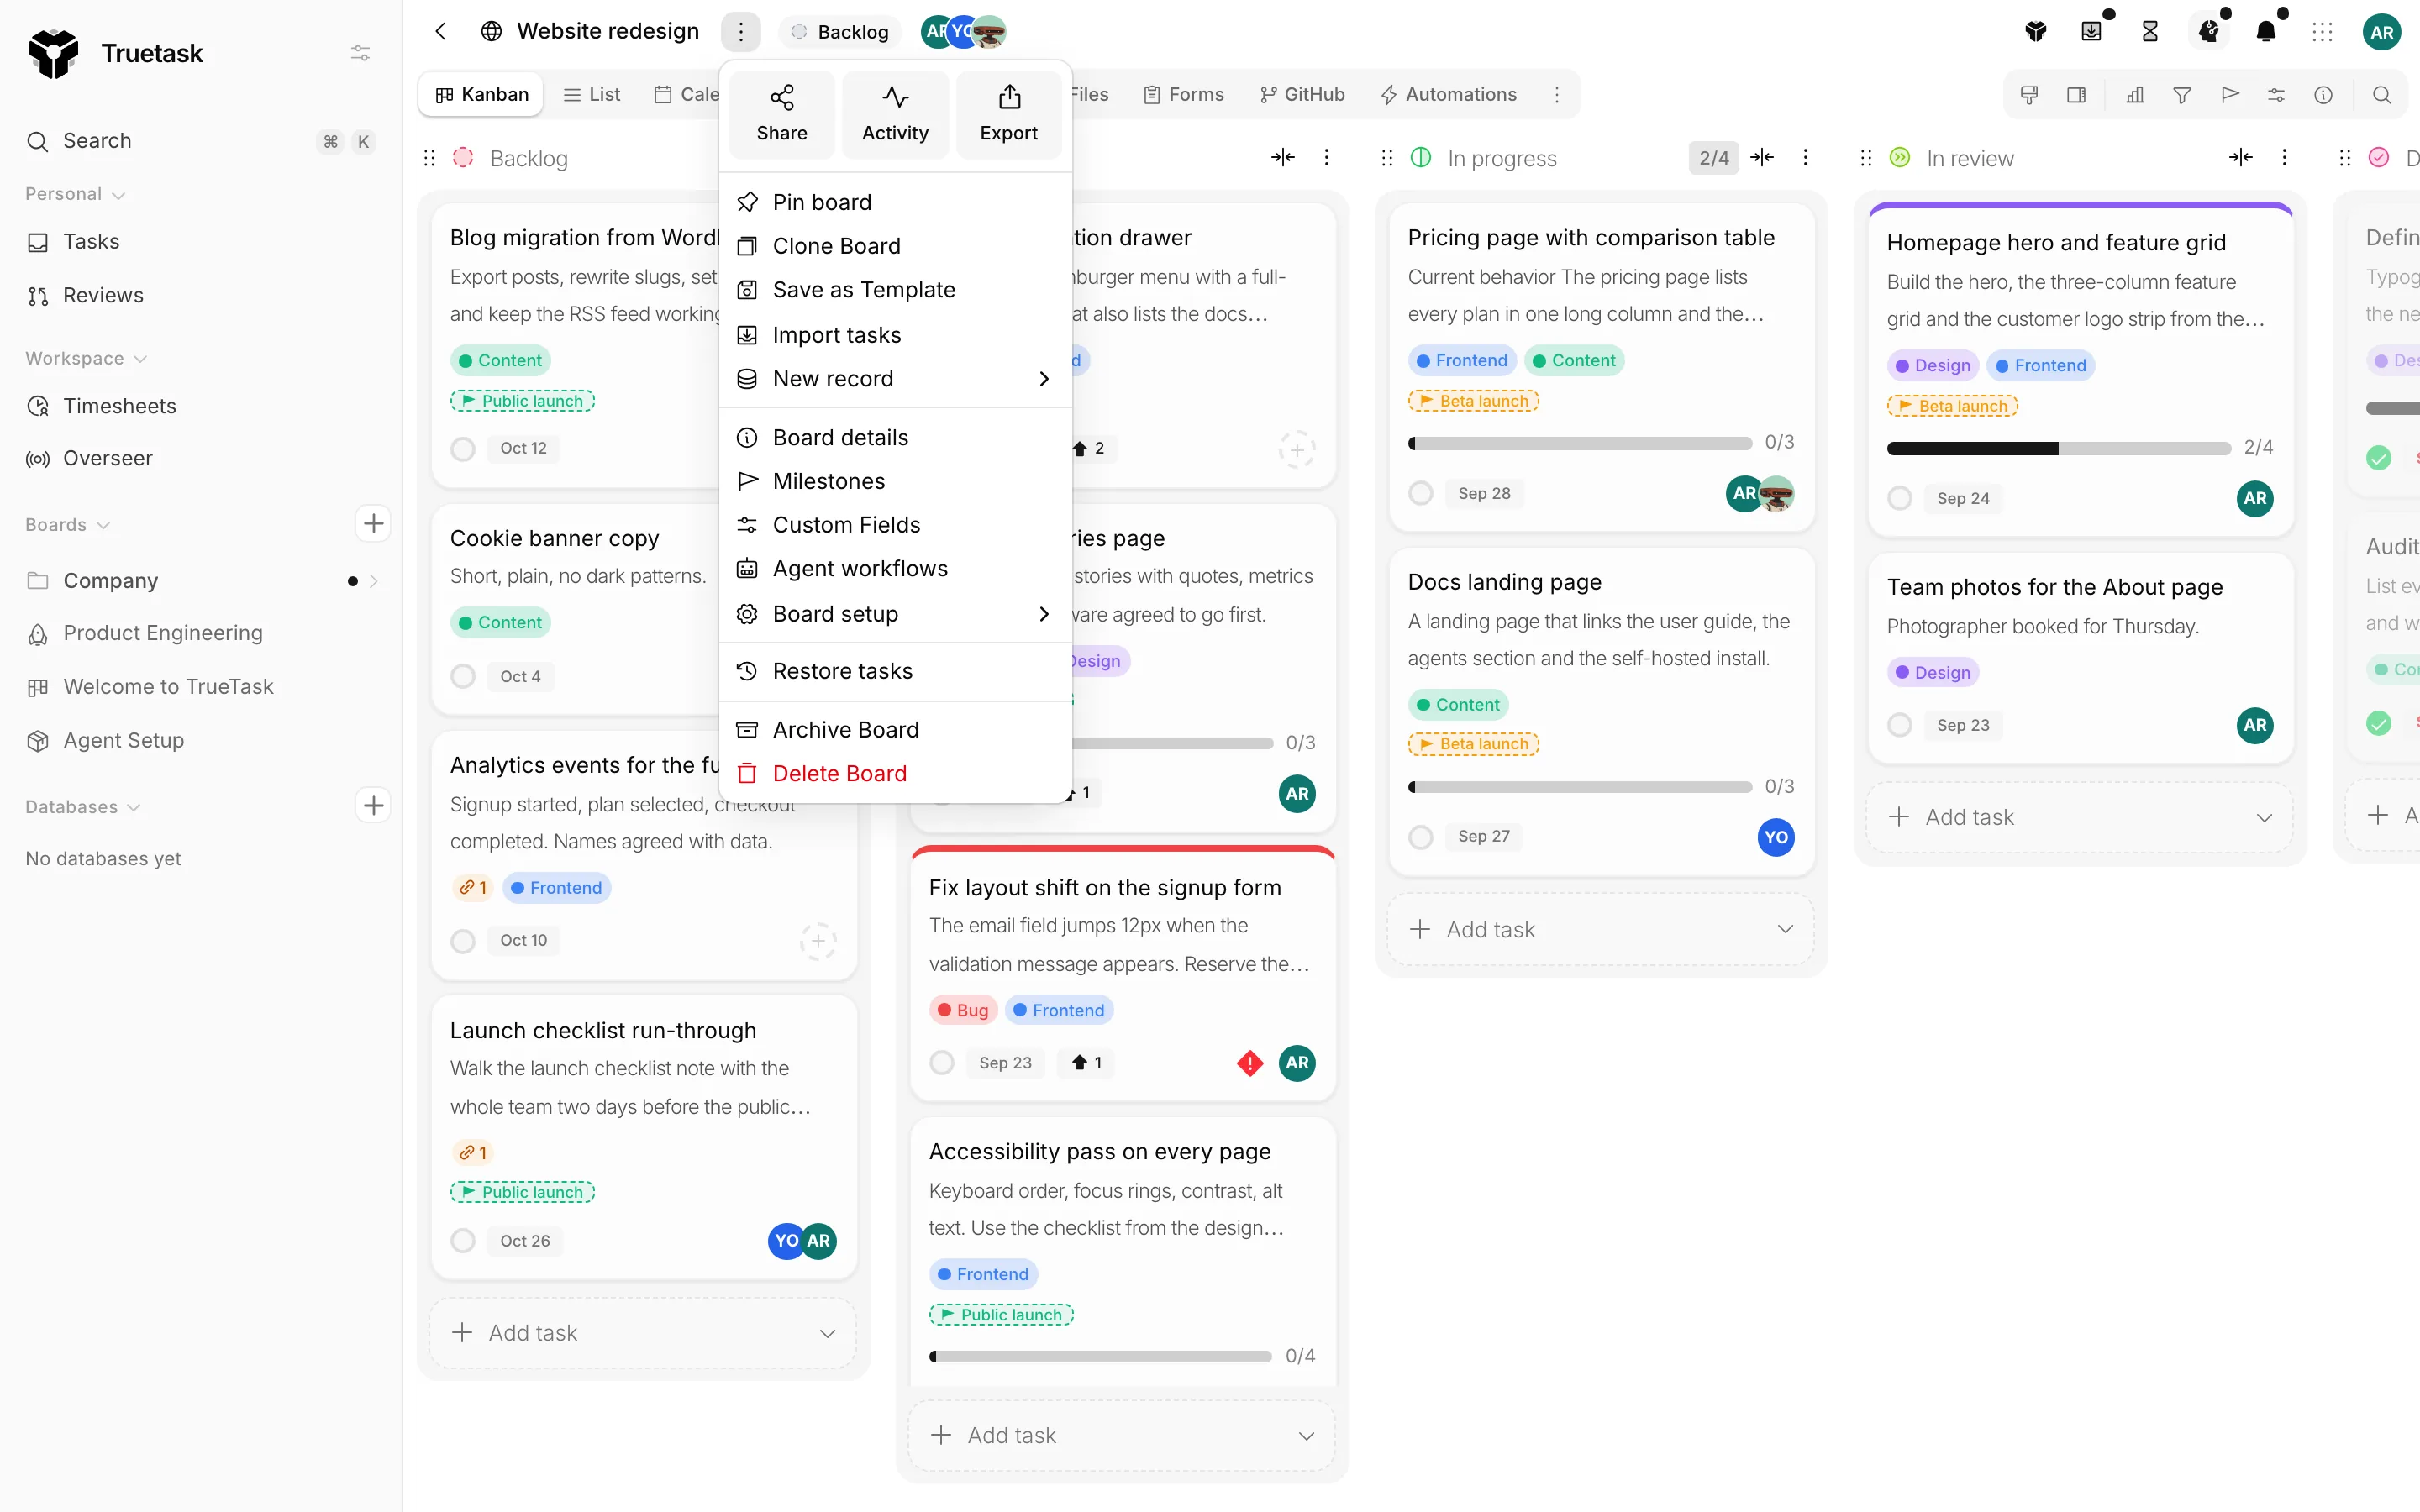Mark Fix layout shift task complete
Viewport: 2420px width, 1512px height.
click(941, 1062)
